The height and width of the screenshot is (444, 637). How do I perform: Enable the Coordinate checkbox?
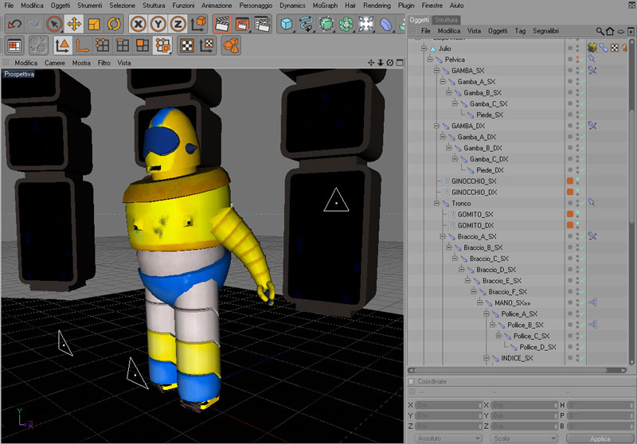[412, 382]
